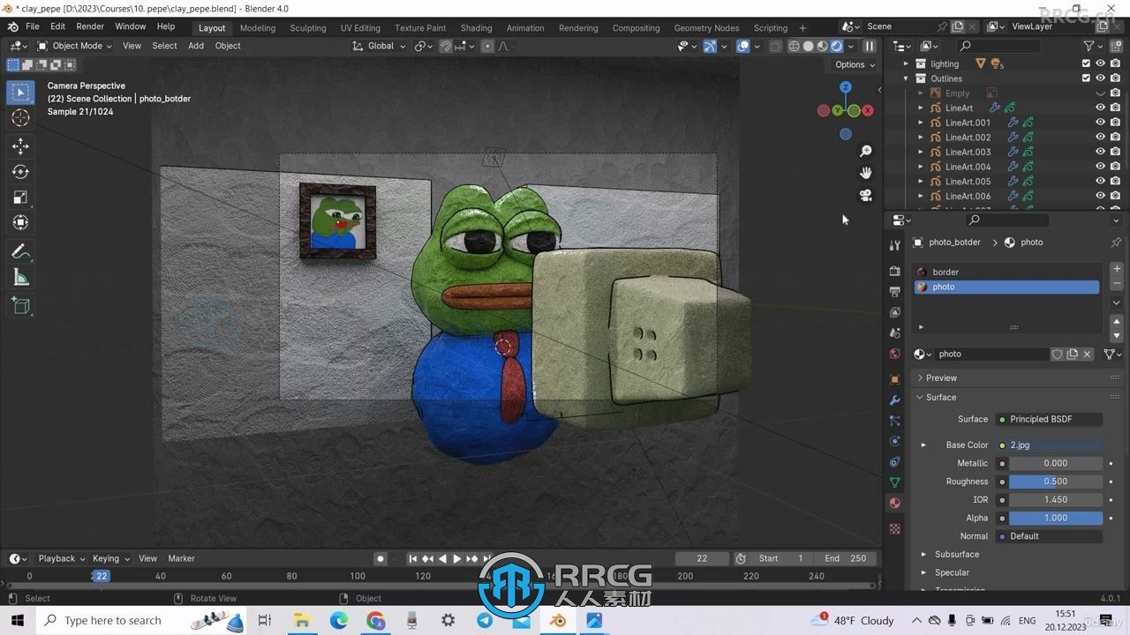
Task: Disable rendering for the lighting collection
Action: coord(1115,63)
